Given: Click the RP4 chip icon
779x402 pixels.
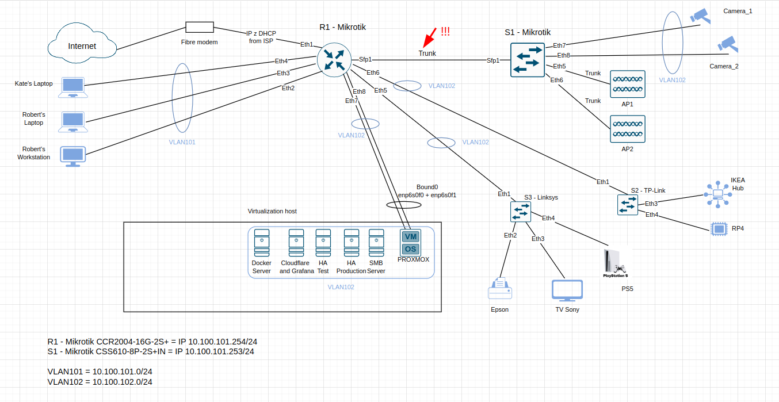Looking at the screenshot, I should [x=719, y=228].
